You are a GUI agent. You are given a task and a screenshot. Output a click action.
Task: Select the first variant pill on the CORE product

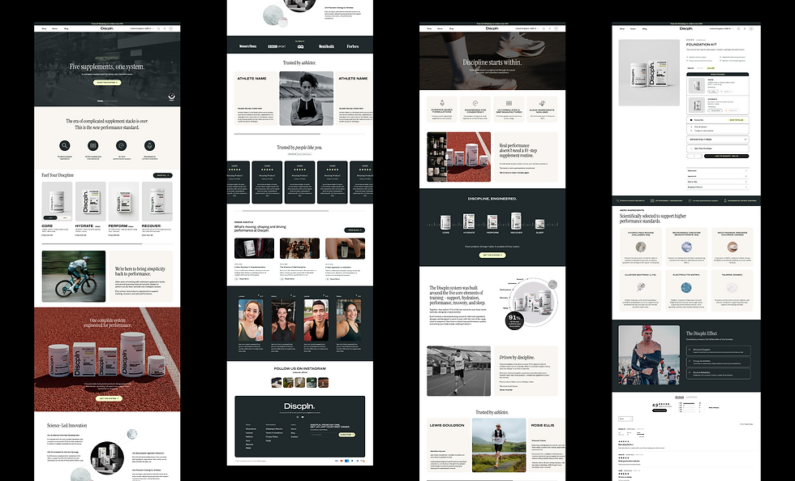click(x=52, y=218)
